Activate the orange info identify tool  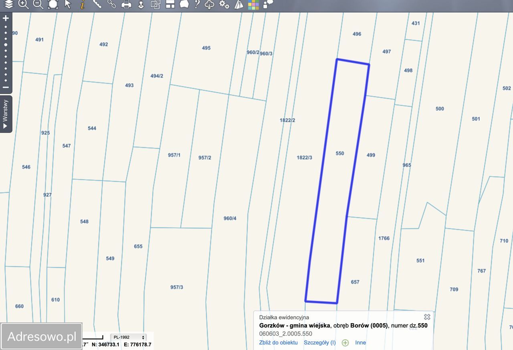point(82,4)
